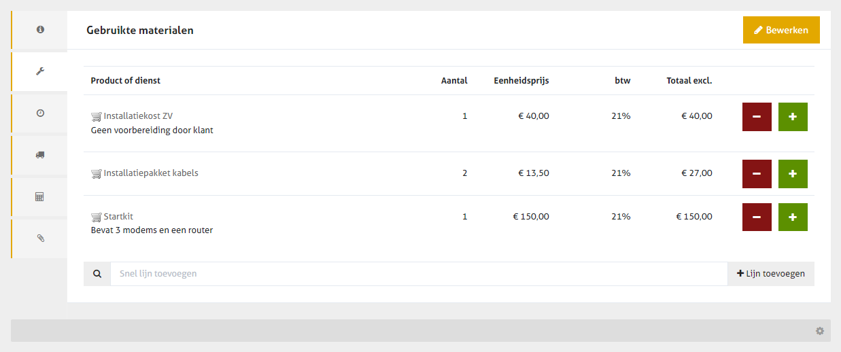Image resolution: width=841 pixels, height=352 pixels.
Task: Click the search magnifier icon
Action: click(97, 274)
